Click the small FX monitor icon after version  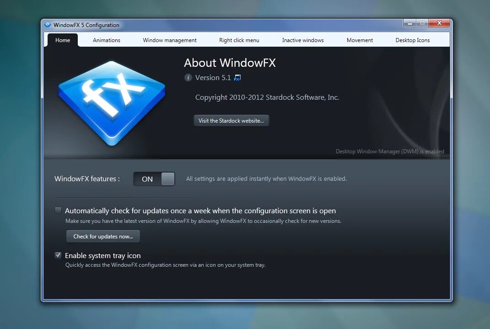[237, 77]
